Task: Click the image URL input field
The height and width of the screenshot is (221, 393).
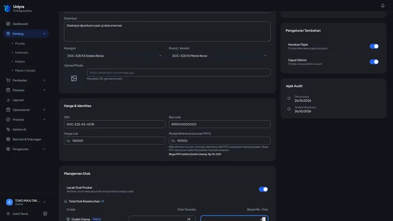Action: (178, 72)
